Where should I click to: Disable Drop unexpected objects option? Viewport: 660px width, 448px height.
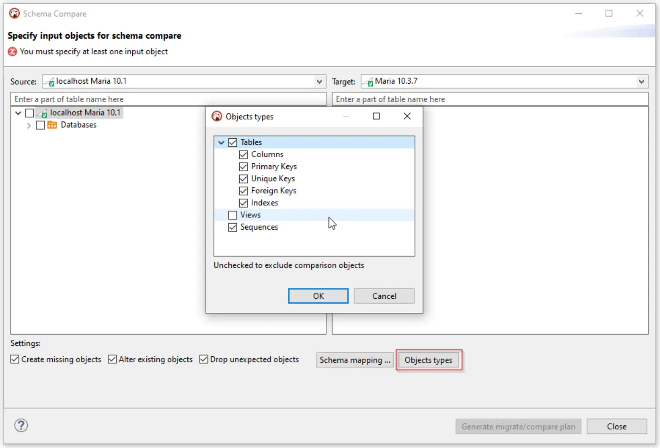[204, 360]
